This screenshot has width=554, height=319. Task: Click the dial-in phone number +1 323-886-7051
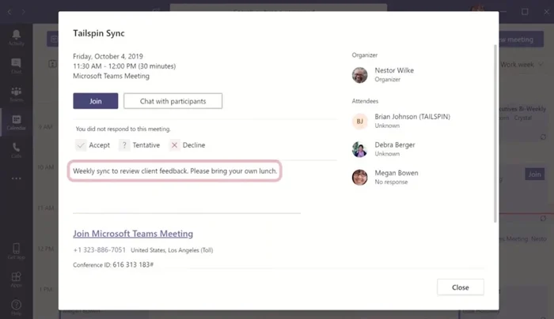[99, 250]
